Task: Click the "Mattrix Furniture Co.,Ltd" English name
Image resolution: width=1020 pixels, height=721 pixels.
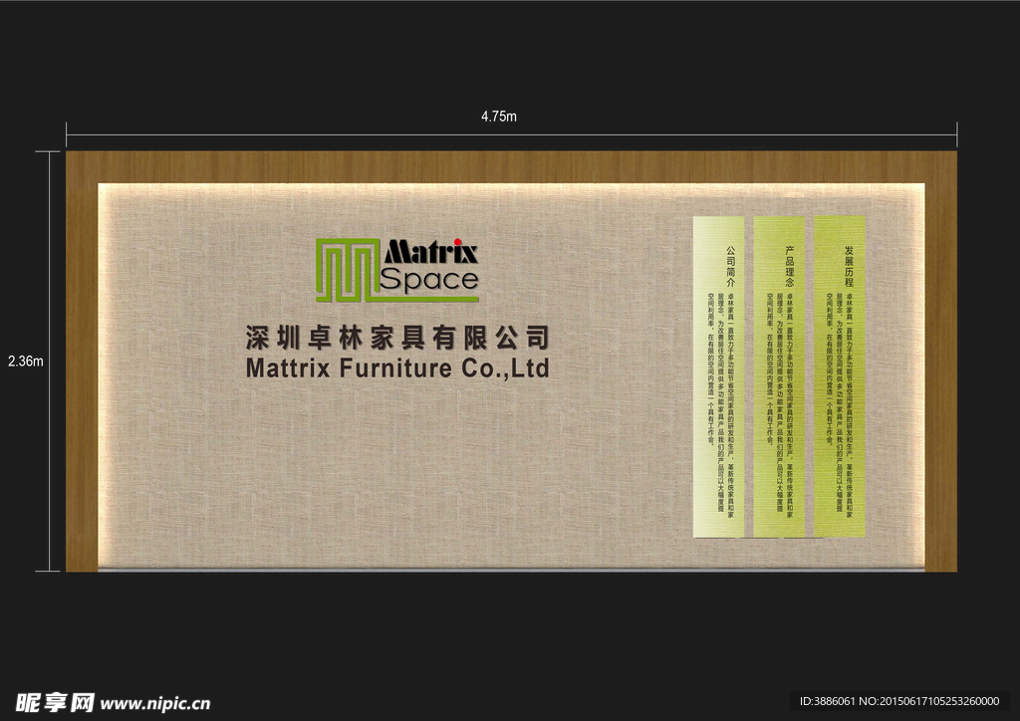Action: [397, 368]
